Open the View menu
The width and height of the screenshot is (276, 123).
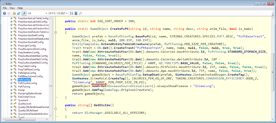[12, 8]
